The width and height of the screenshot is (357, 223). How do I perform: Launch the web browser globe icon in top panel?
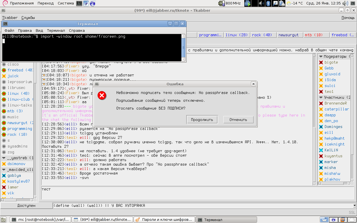click(93, 3)
